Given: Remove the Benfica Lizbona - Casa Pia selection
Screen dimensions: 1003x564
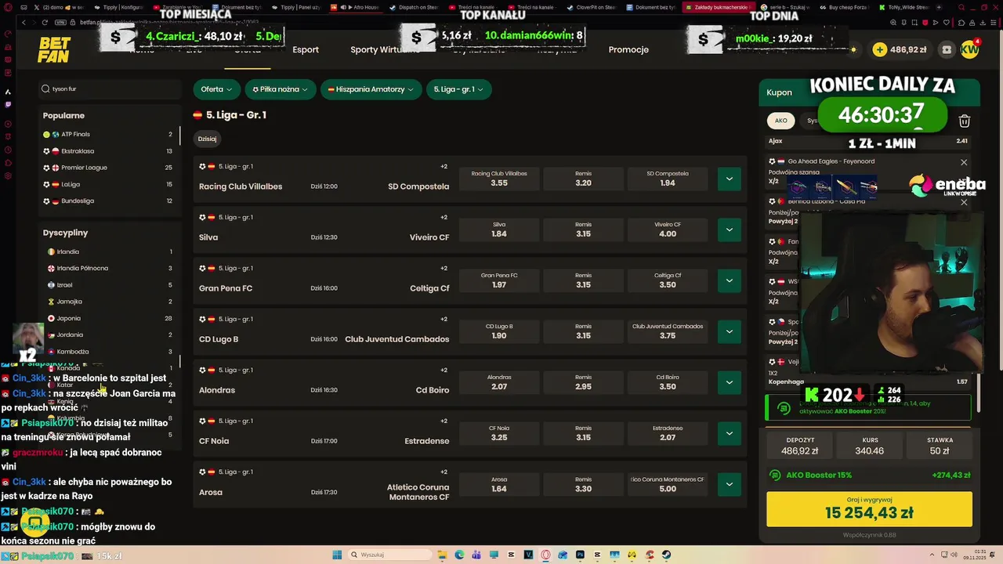Looking at the screenshot, I should pyautogui.click(x=964, y=202).
